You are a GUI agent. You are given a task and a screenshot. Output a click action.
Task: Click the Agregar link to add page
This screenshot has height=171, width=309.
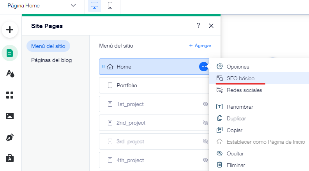click(x=200, y=46)
